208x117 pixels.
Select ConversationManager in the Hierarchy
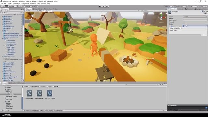[12, 33]
